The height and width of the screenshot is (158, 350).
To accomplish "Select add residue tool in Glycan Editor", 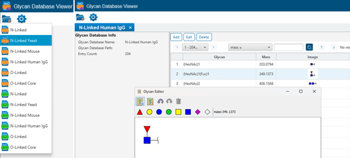I will 140,102.
